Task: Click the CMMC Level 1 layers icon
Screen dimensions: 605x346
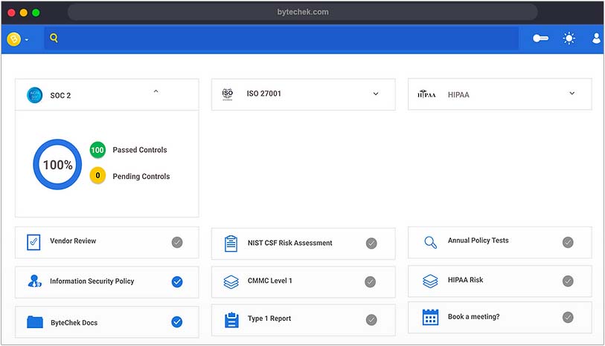Action: point(231,281)
